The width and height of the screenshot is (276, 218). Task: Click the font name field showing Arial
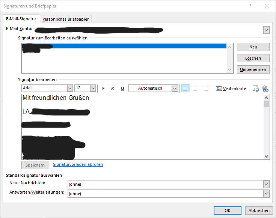(45, 88)
